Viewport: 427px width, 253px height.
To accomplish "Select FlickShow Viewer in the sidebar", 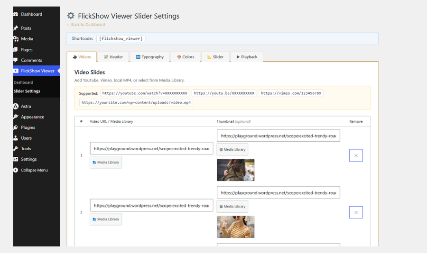I will tap(36, 71).
